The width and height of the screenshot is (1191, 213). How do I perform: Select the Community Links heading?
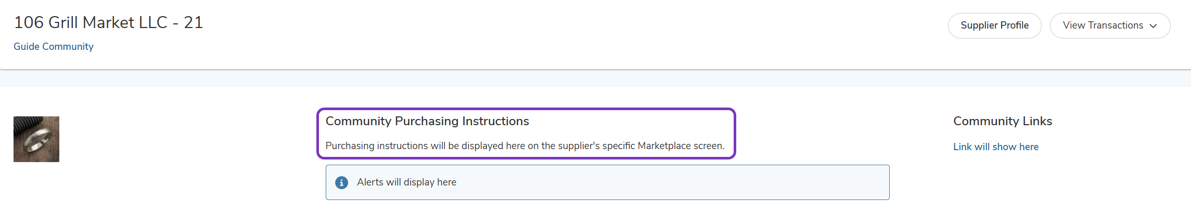[x=1003, y=121]
